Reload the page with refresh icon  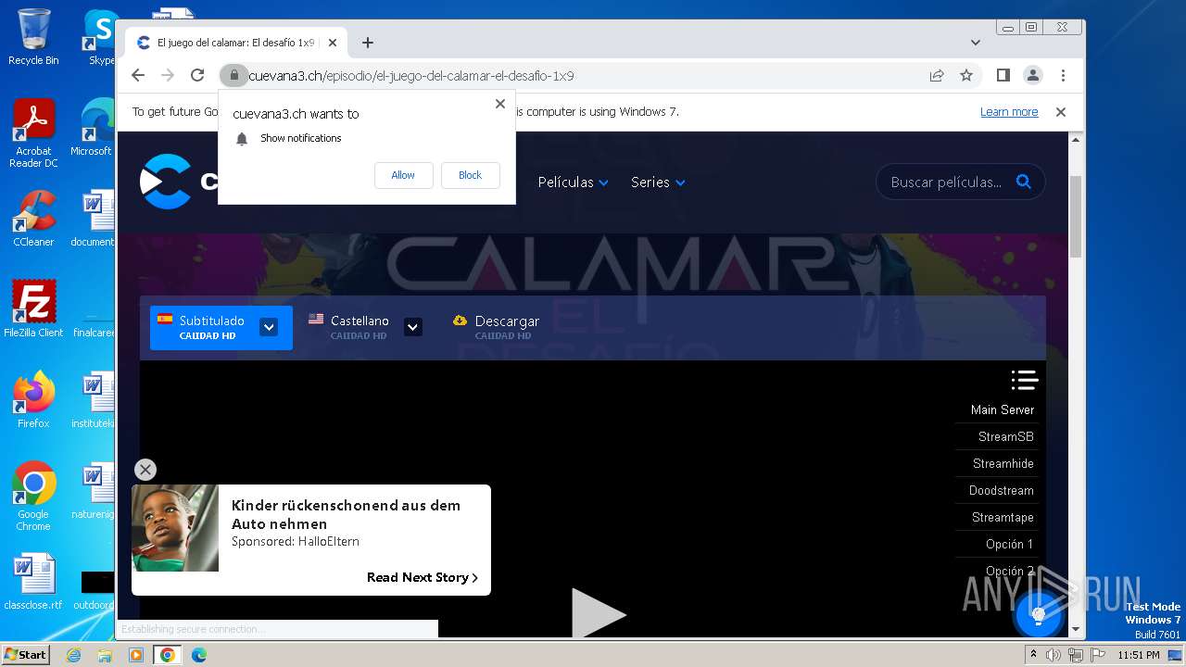(x=197, y=75)
